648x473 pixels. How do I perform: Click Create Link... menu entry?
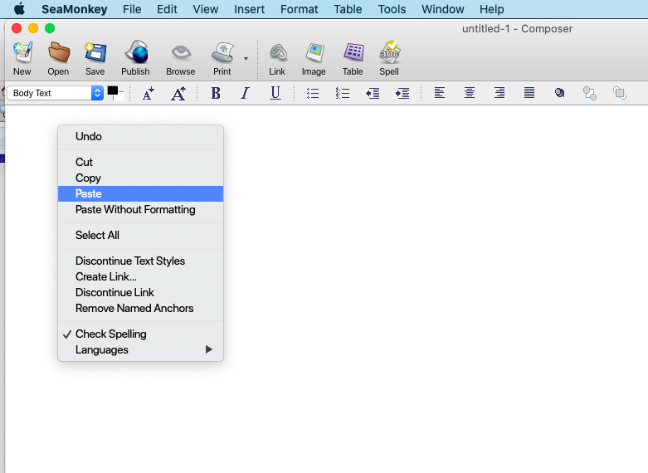tap(140, 276)
